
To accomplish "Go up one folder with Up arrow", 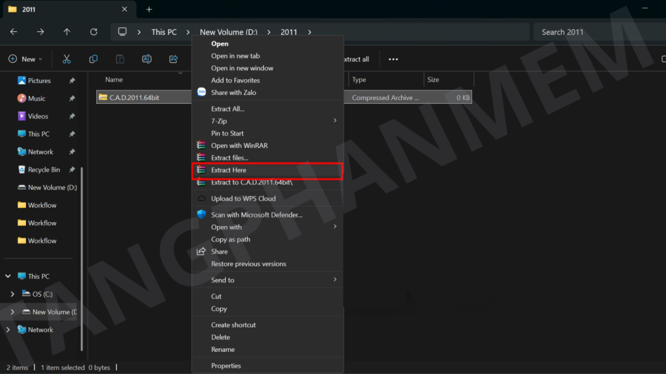I will [67, 32].
